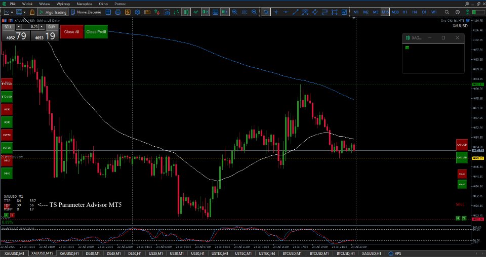Open the indicators list icon
This screenshot has height=257, width=486.
click(344, 12)
